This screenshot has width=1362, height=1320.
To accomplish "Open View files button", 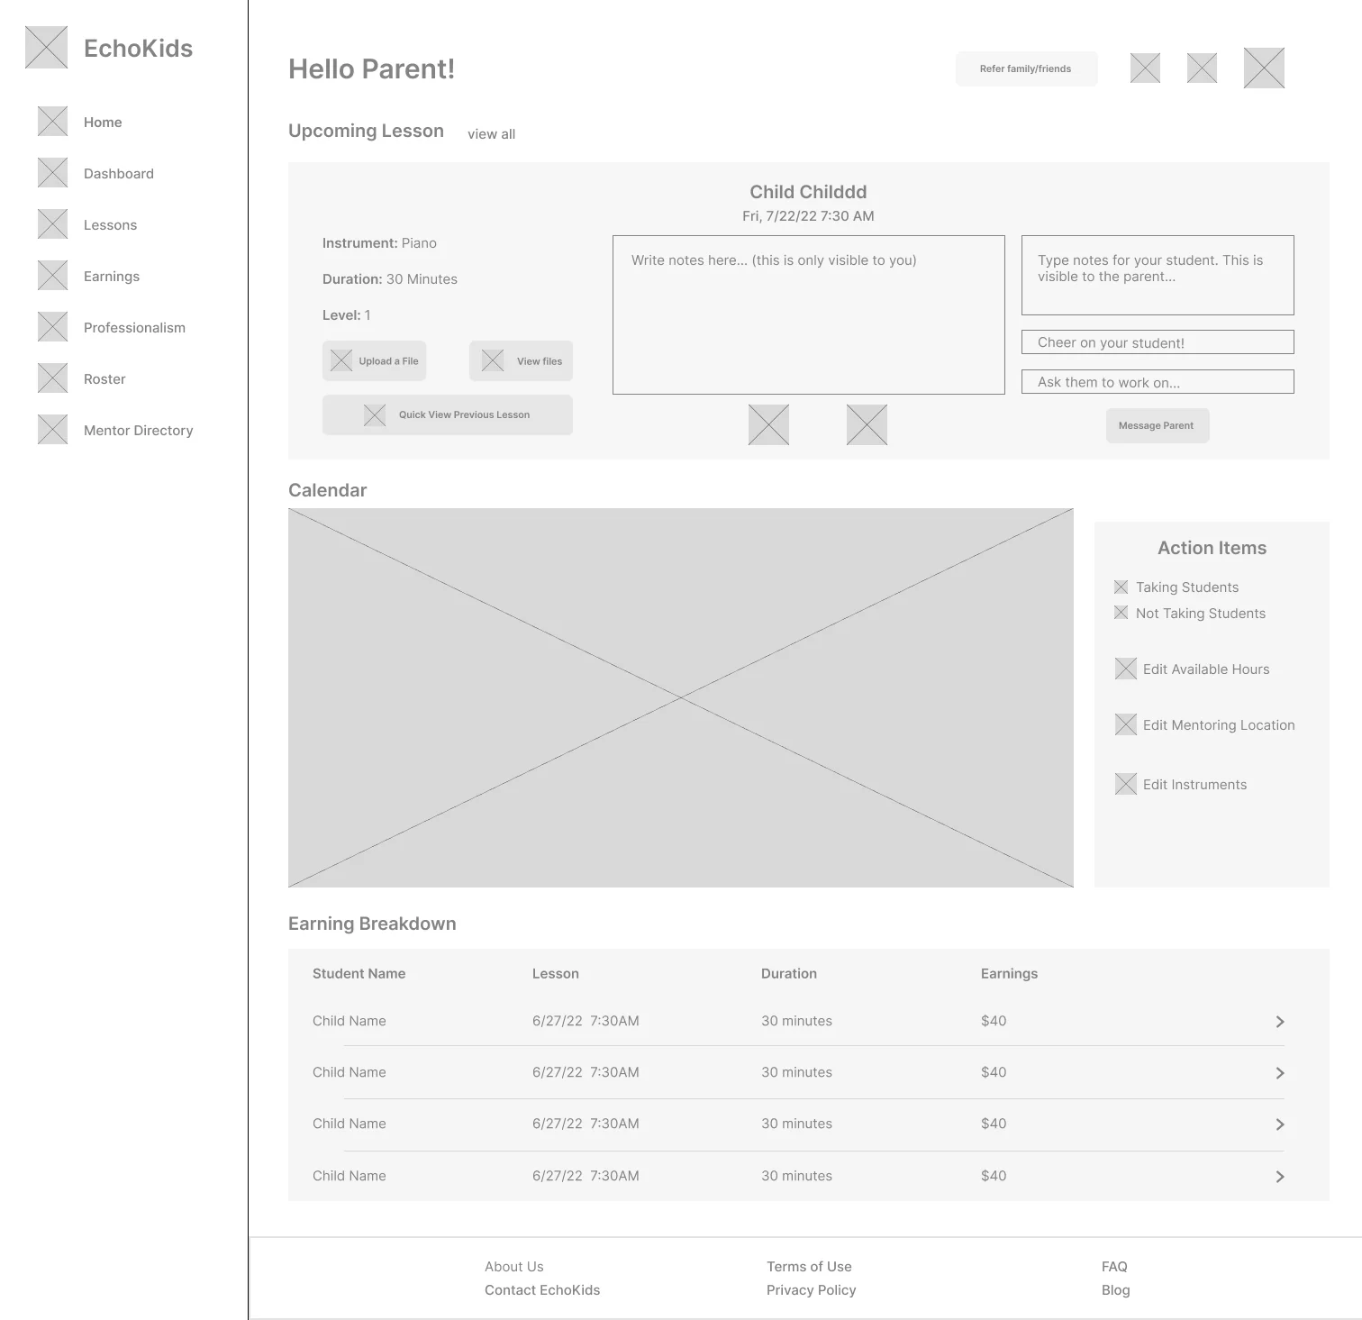I will pyautogui.click(x=521, y=361).
